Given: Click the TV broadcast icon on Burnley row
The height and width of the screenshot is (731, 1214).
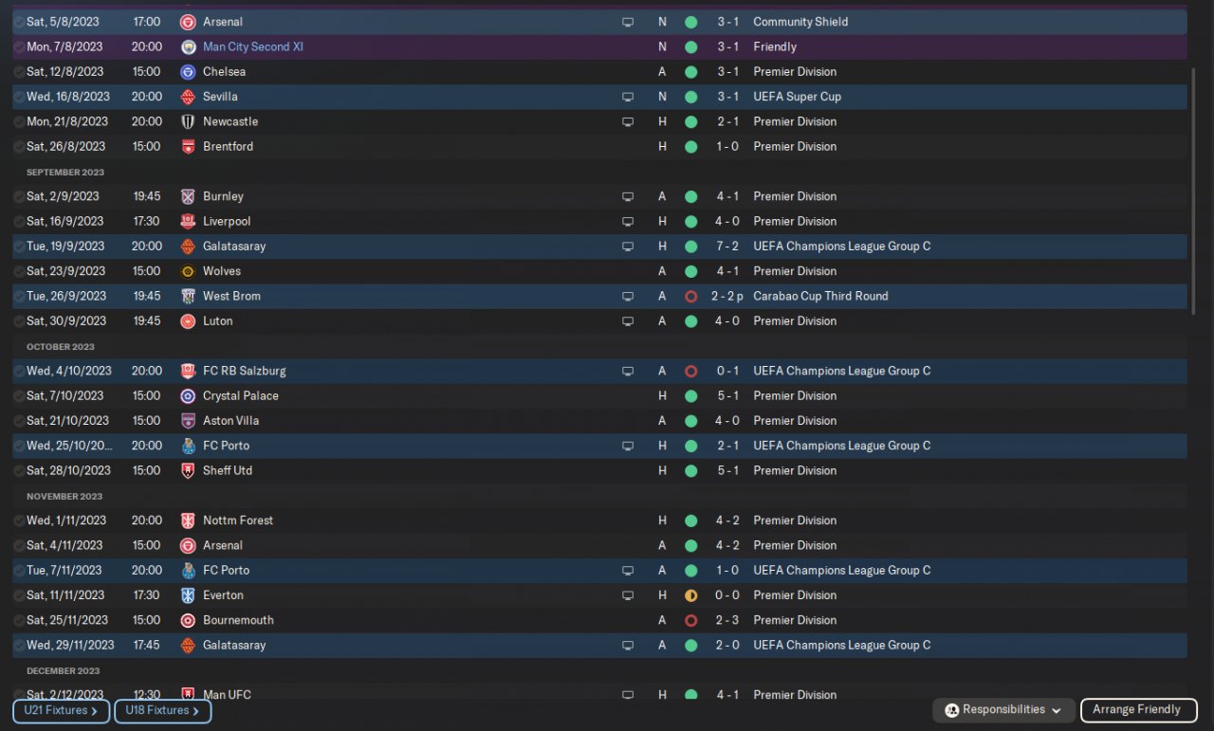Looking at the screenshot, I should coord(627,196).
